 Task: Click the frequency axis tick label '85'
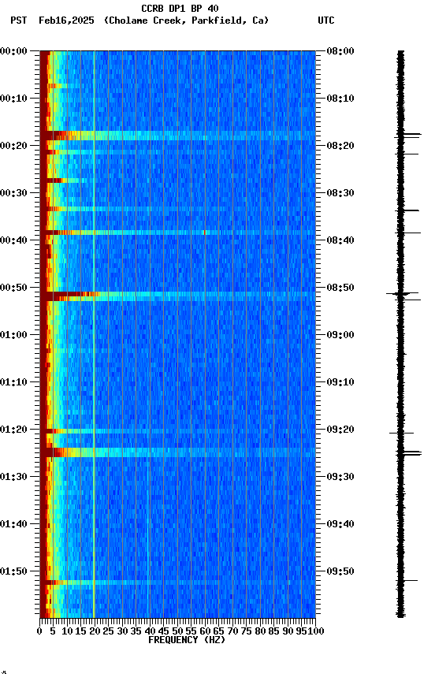[x=274, y=632]
